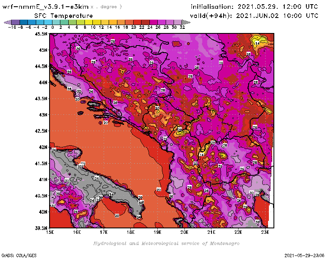
Task: Click the legend swatch between -4 and -2
Action: tap(40, 22)
